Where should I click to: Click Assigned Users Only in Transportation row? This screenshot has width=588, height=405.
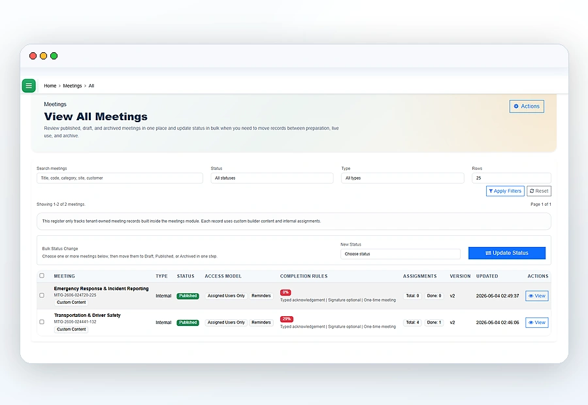point(226,323)
